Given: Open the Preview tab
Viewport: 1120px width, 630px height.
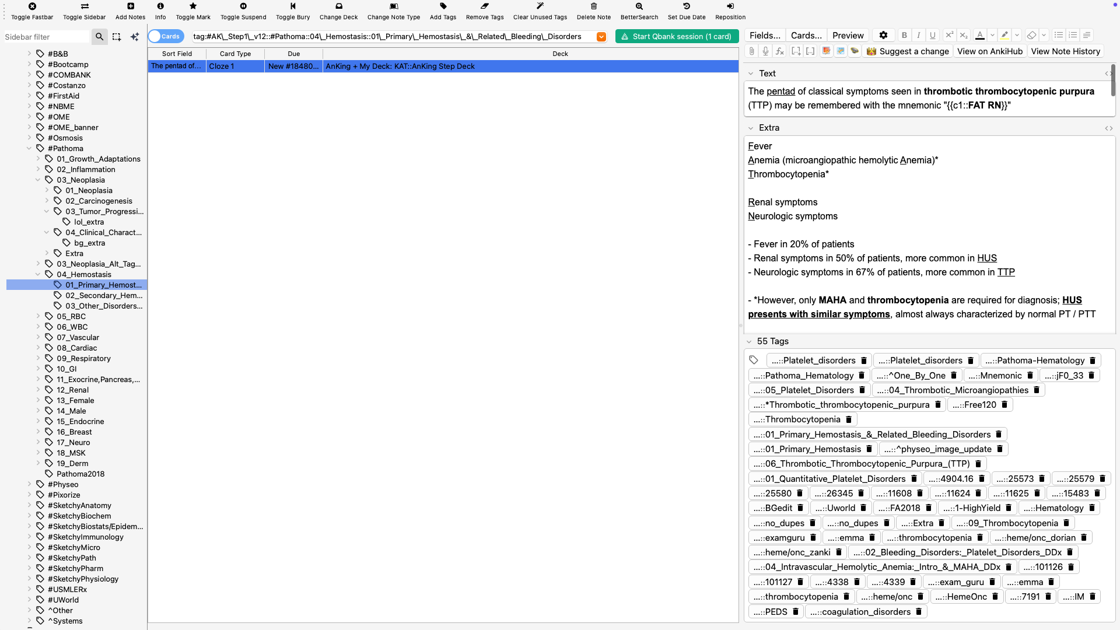Looking at the screenshot, I should coord(848,36).
